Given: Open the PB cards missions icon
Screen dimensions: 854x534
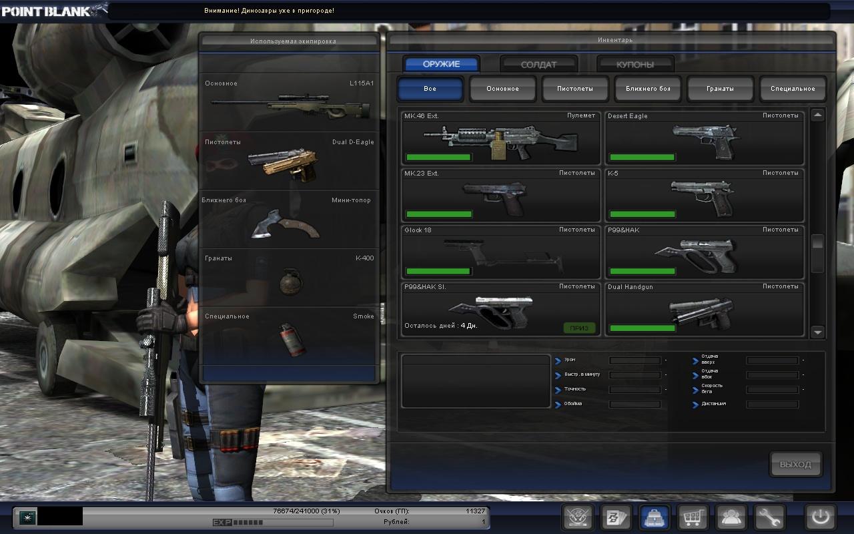Looking at the screenshot, I should point(616,517).
